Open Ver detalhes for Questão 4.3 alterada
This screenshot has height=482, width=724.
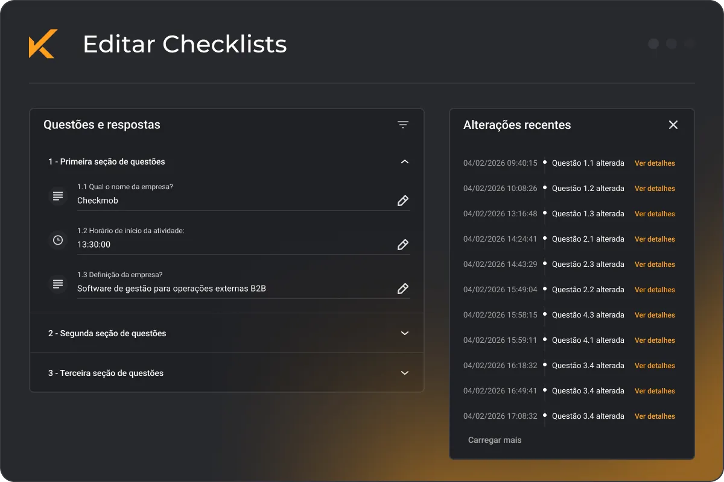(655, 315)
